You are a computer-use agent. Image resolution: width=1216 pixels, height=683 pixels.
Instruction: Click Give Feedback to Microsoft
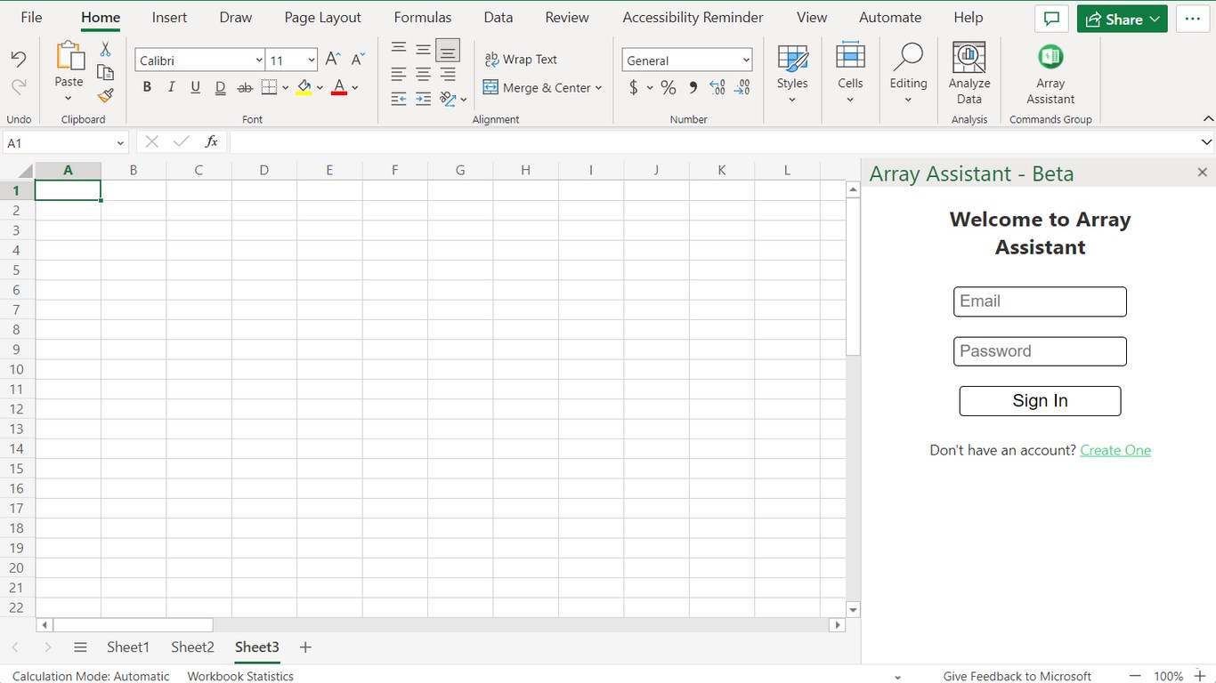click(1017, 676)
